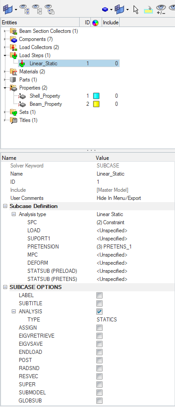Click the model view icon in toolbar left
Viewport: 175px width, 407px height.
coord(8,9)
